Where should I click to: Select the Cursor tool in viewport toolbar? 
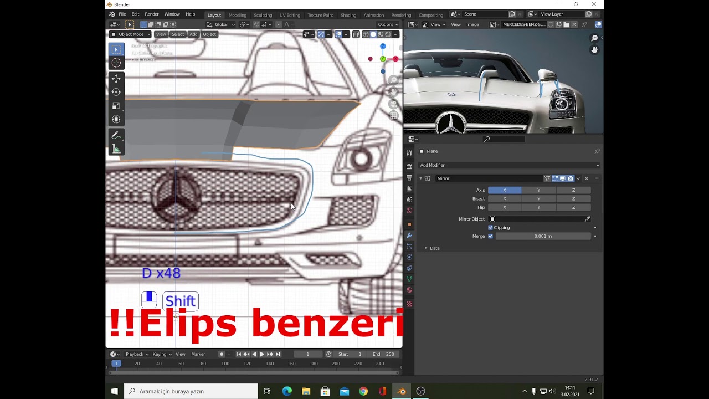116,63
